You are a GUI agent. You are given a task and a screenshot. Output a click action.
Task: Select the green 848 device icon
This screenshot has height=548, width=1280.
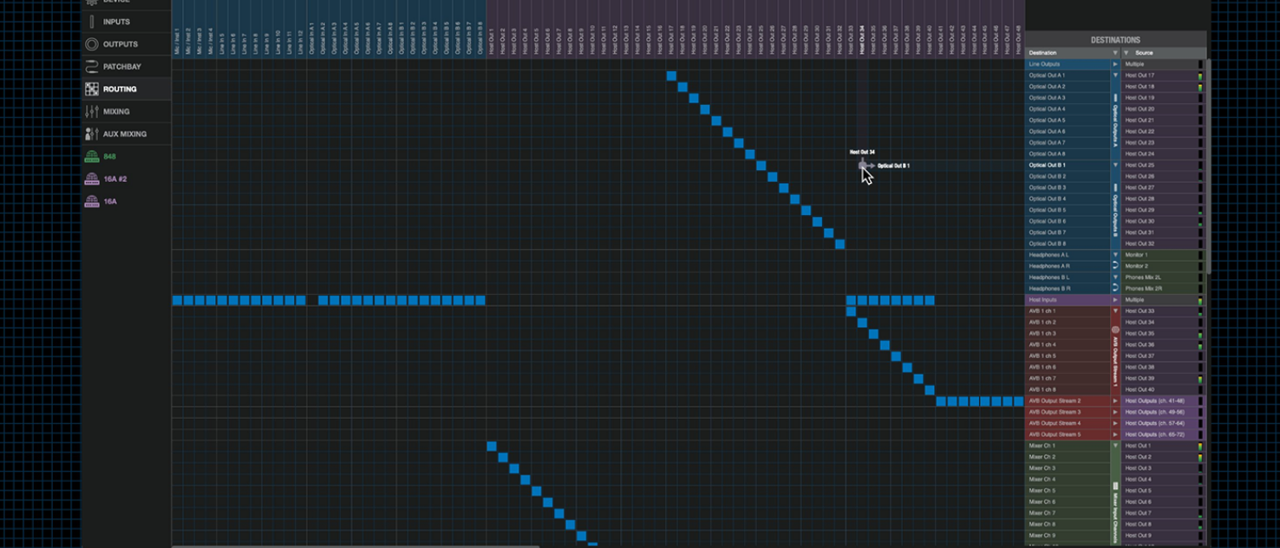click(x=92, y=157)
